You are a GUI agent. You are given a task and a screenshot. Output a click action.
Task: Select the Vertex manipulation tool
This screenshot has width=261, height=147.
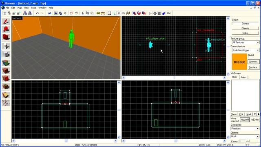coord(6,103)
